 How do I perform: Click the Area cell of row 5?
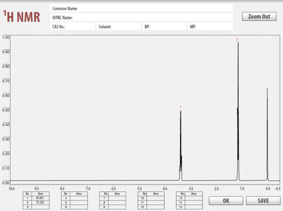79,202
